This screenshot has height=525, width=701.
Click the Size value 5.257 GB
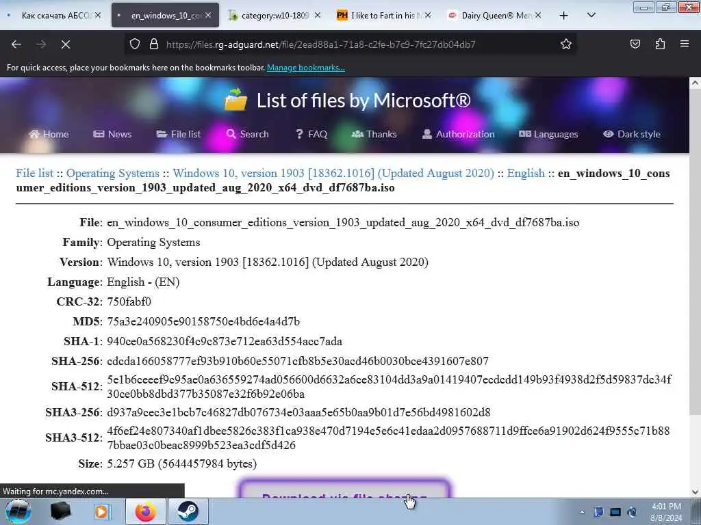click(182, 464)
